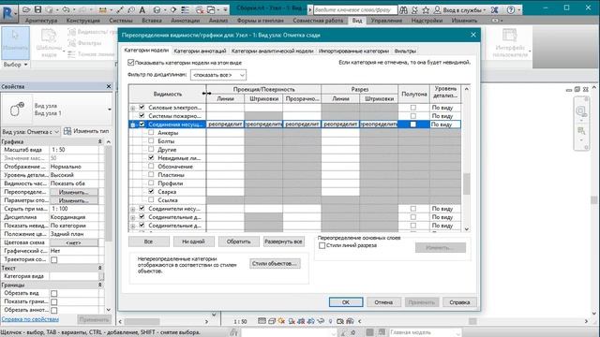Click the Save disk icon
Image resolution: width=600 pixels, height=337 pixels.
point(37,9)
